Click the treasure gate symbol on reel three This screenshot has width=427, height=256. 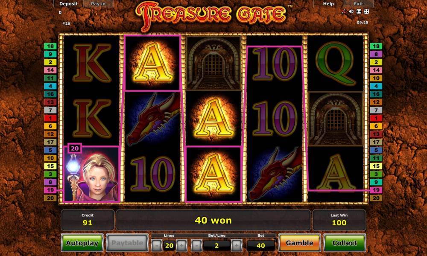(213, 63)
